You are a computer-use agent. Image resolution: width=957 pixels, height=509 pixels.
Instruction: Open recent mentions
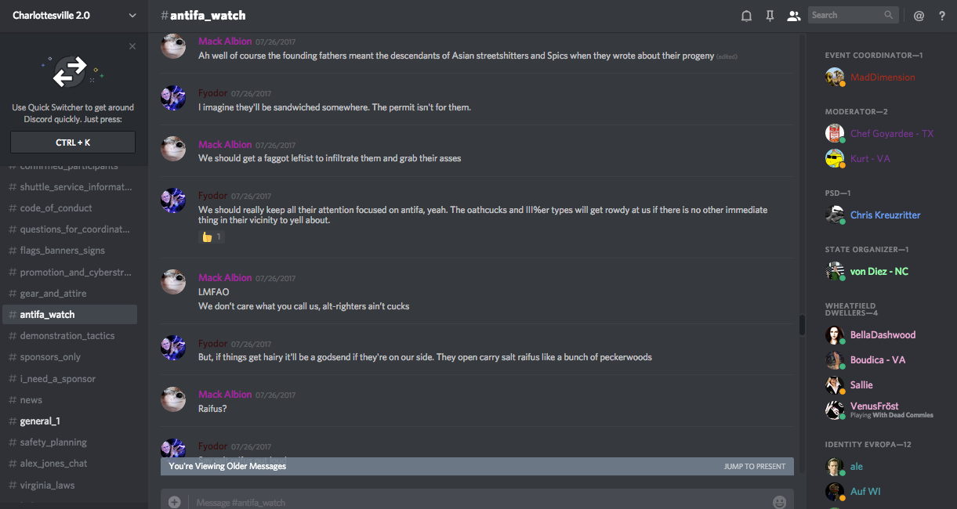click(x=919, y=16)
